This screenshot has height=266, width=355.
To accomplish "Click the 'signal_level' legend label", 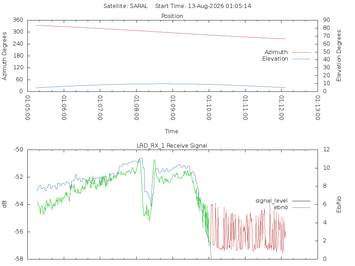I will coord(271,201).
